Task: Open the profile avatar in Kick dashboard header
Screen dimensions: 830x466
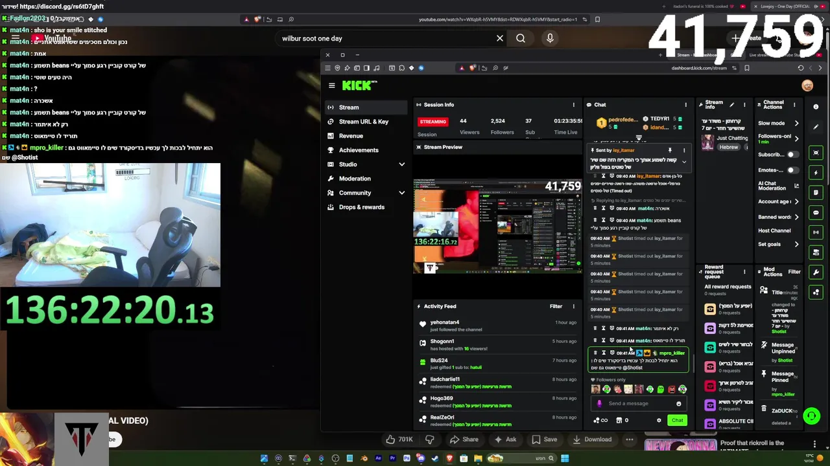Action: pos(807,85)
